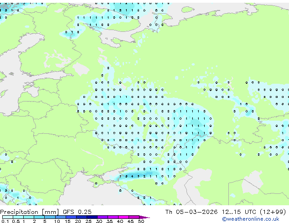Image resolution: width=289 pixels, height=223 pixels.
Task: Click the legend scale label '20'
Action: tap(78, 221)
